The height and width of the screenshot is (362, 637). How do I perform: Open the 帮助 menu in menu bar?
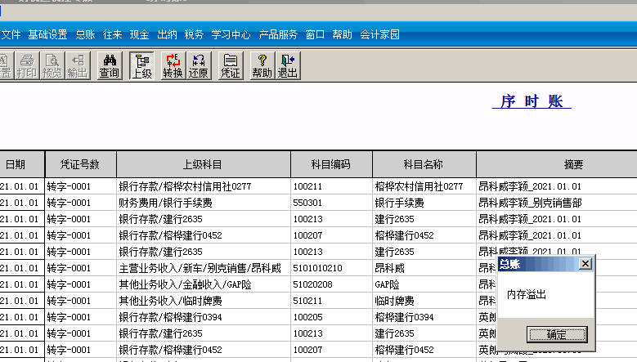pos(342,34)
